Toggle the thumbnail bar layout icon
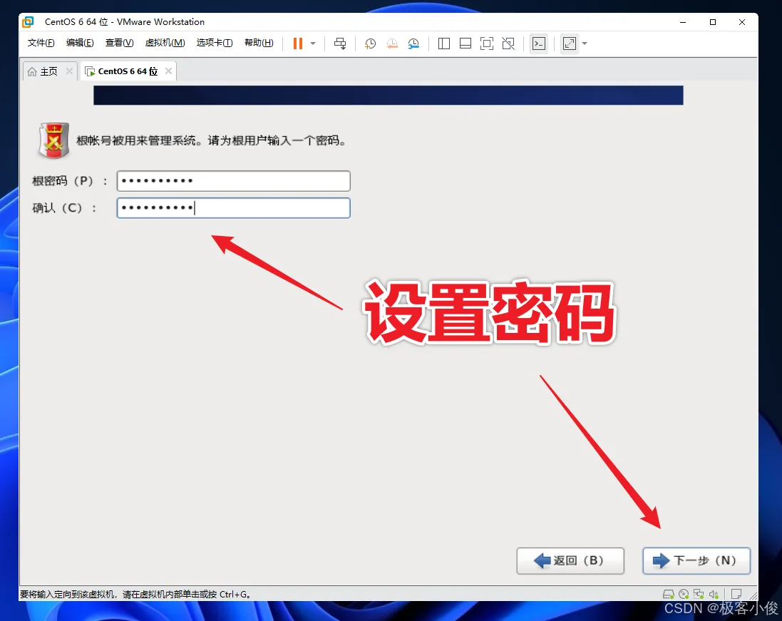782x621 pixels. click(x=465, y=43)
